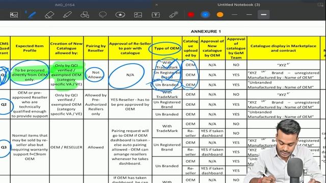Click the Not Allowed cell
The image size is (326, 183).
(96, 75)
